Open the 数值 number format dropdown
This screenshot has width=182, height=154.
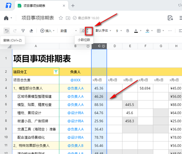[69, 31]
